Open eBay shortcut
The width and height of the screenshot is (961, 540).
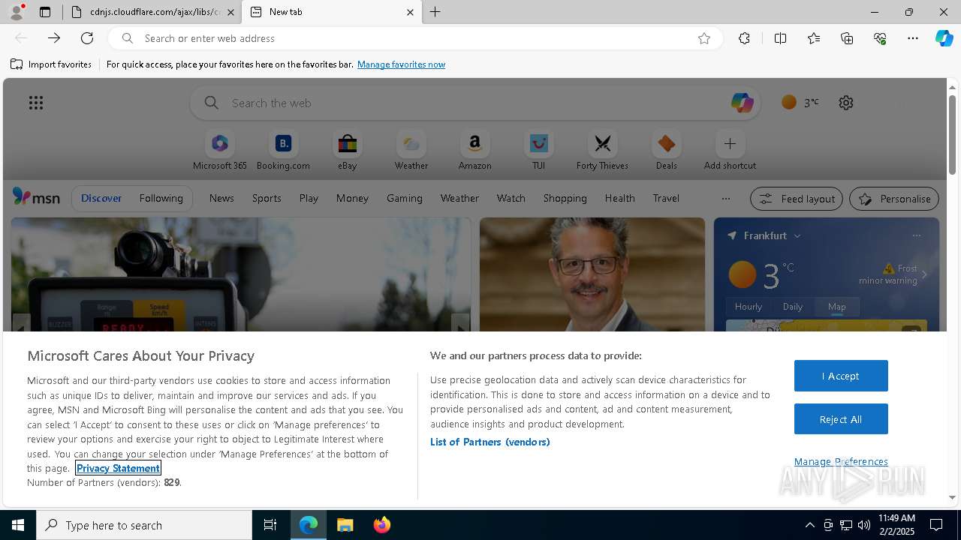[347, 150]
